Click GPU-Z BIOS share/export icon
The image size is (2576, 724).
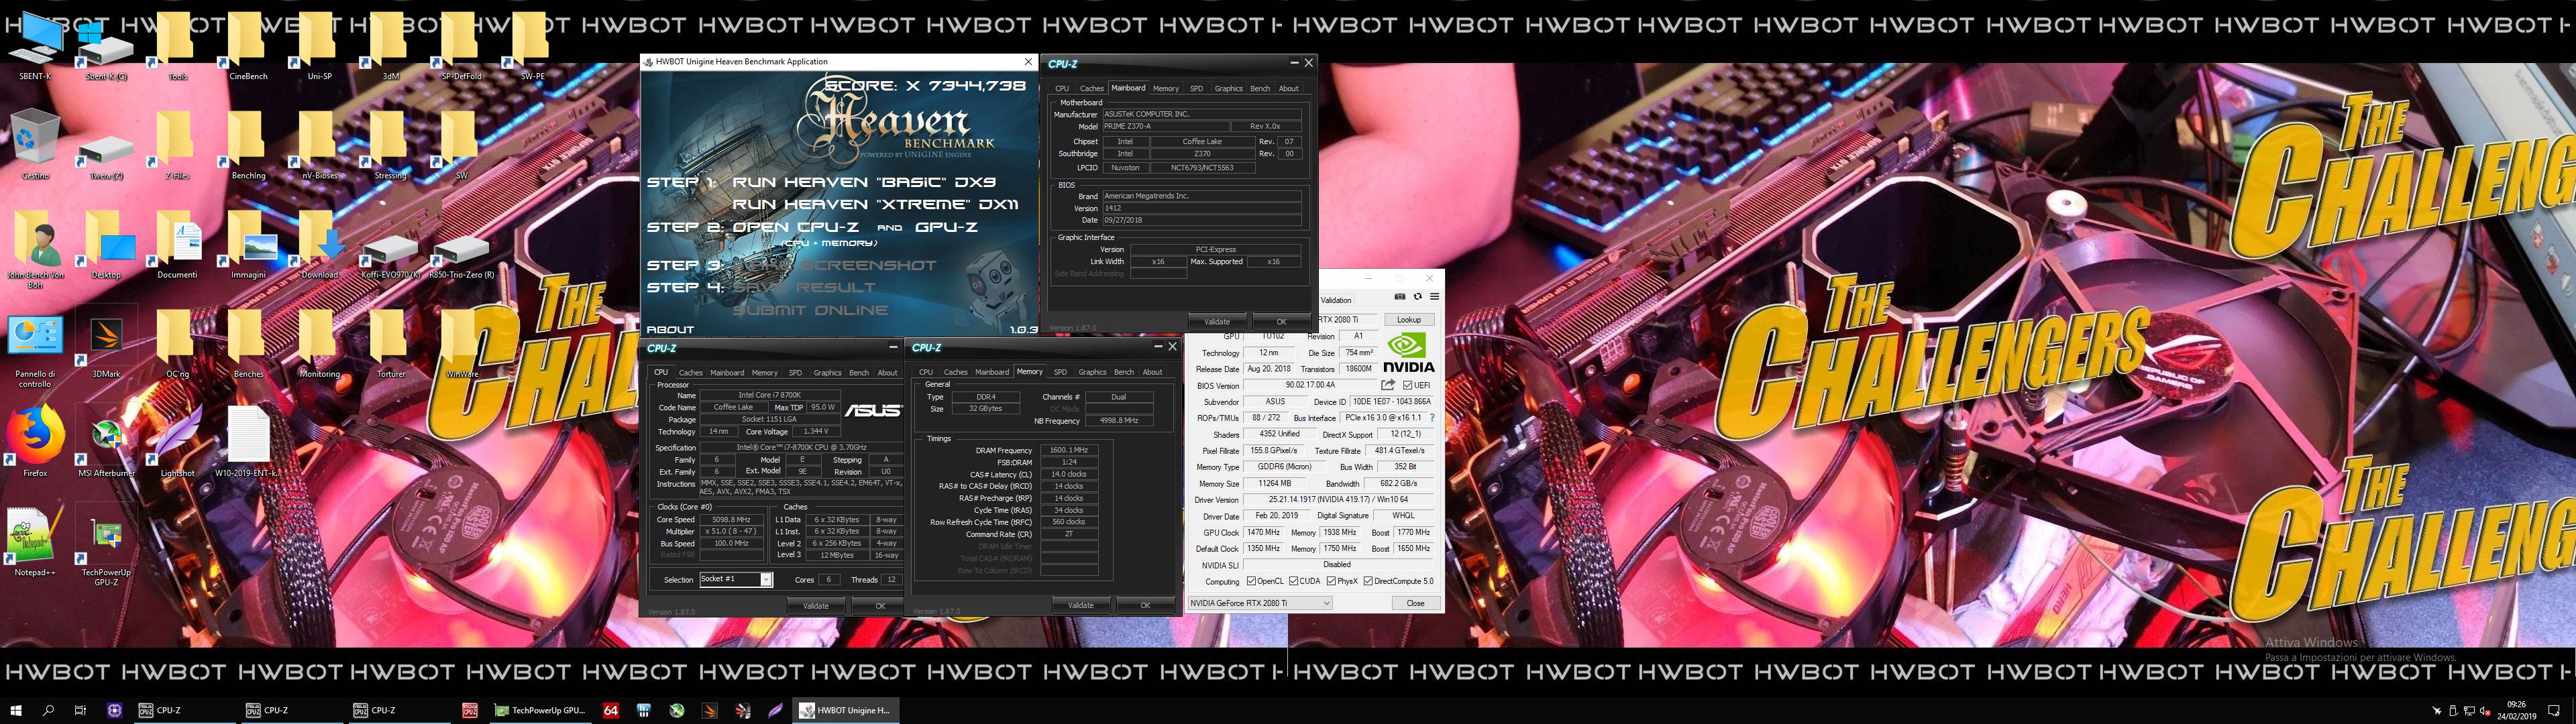point(1388,385)
